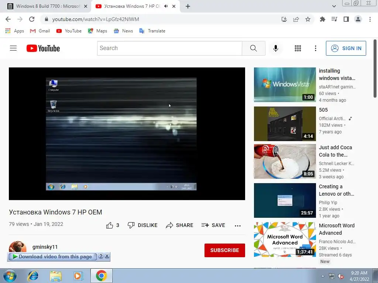Screen dimensions: 378x283
Task: Open Windows Media Player from taskbar
Action: [x=78, y=276]
